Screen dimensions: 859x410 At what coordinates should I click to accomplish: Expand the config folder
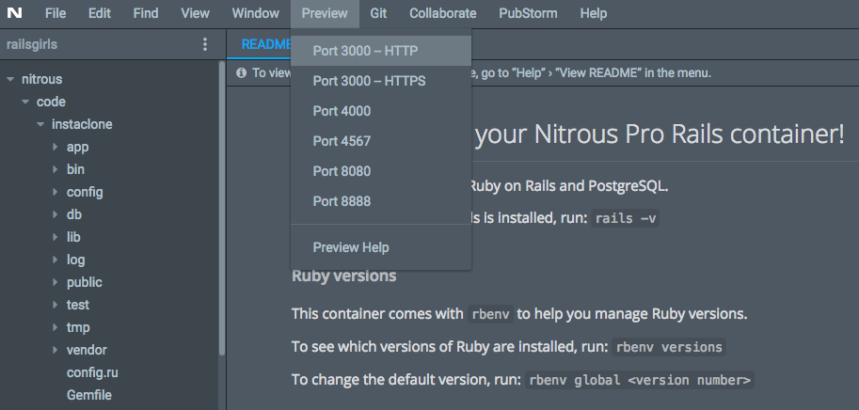[56, 193]
